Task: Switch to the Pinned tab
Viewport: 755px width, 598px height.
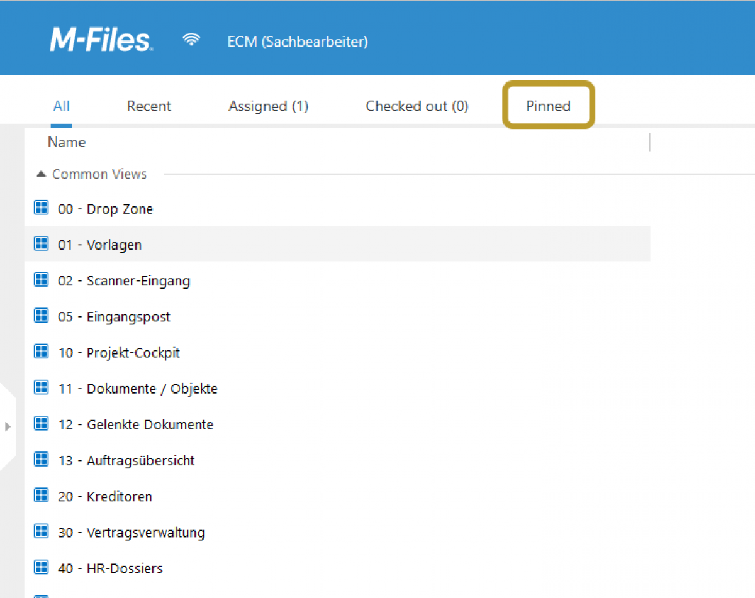Action: tap(548, 106)
